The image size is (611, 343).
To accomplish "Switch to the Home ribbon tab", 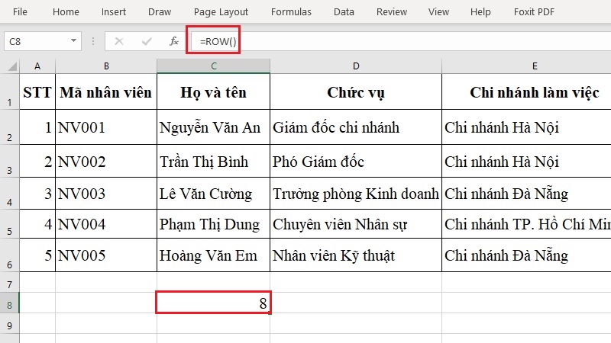I will click(66, 11).
